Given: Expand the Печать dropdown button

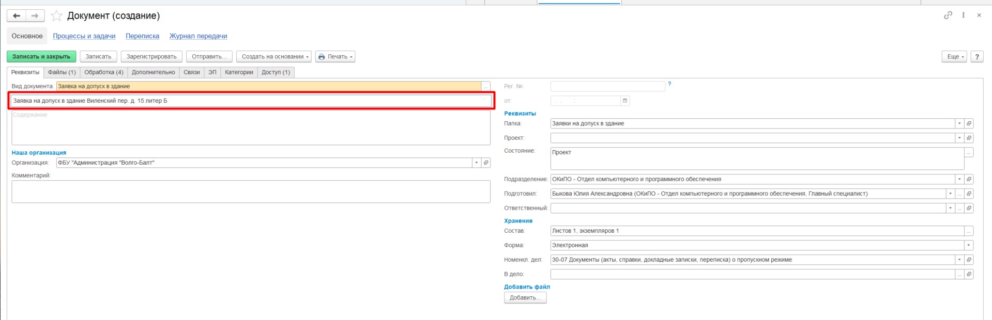Looking at the screenshot, I should point(335,57).
